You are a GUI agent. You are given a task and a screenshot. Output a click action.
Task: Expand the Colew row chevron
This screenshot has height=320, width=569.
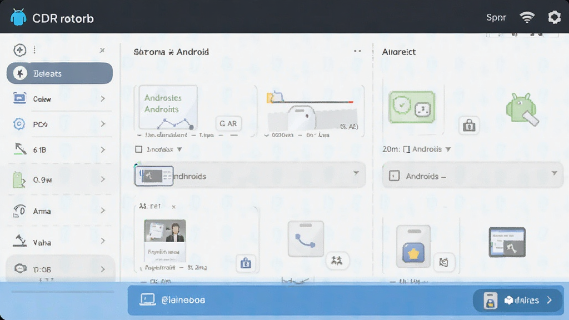coord(103,99)
